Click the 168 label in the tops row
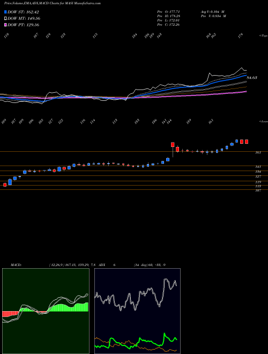Image resolution: width=268 pixels, height=354 pixels. 209,35
